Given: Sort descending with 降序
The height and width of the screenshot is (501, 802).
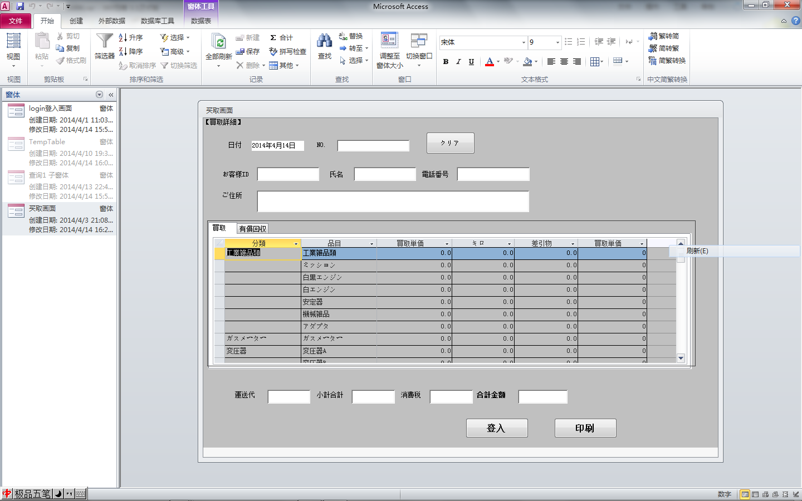Looking at the screenshot, I should click(131, 51).
